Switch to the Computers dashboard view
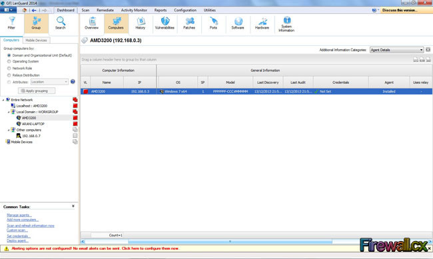This screenshot has height=259, width=433. [x=116, y=23]
